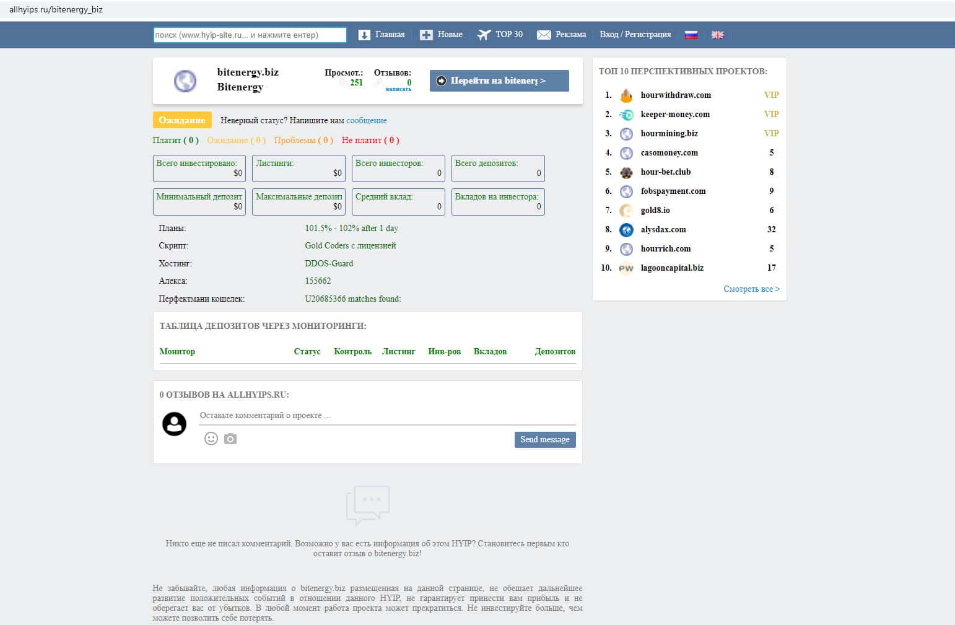Open the Смотреть все link
955x625 pixels.
tap(751, 289)
